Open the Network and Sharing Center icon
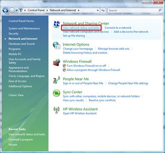 pyautogui.click(x=57, y=24)
